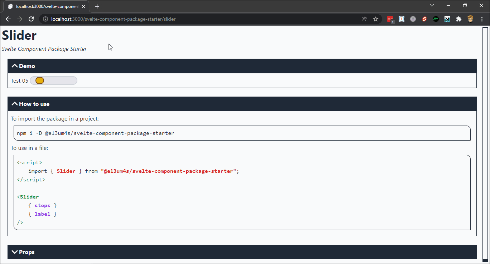Collapse the Demo section
Screen dimensions: 490x264
(x=242, y=66)
